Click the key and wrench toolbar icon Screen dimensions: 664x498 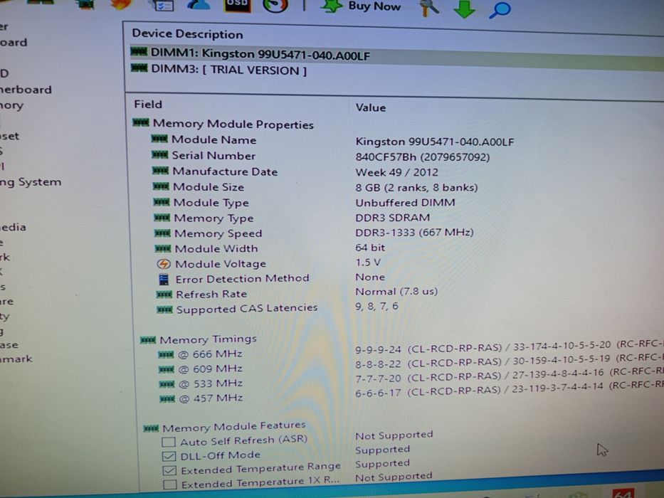pos(429,7)
